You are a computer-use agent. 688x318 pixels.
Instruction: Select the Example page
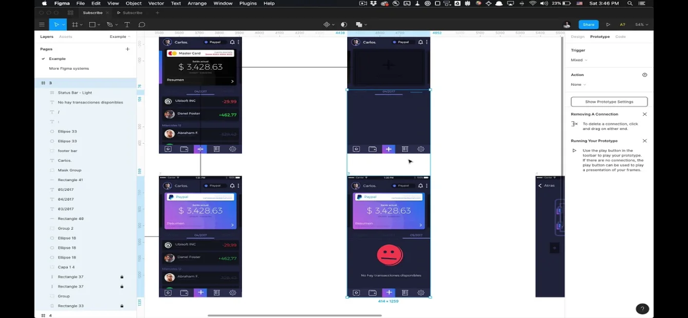click(57, 58)
